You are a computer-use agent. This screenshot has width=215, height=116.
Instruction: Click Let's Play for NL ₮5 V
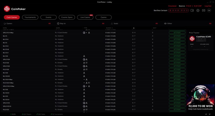[x=177, y=53]
